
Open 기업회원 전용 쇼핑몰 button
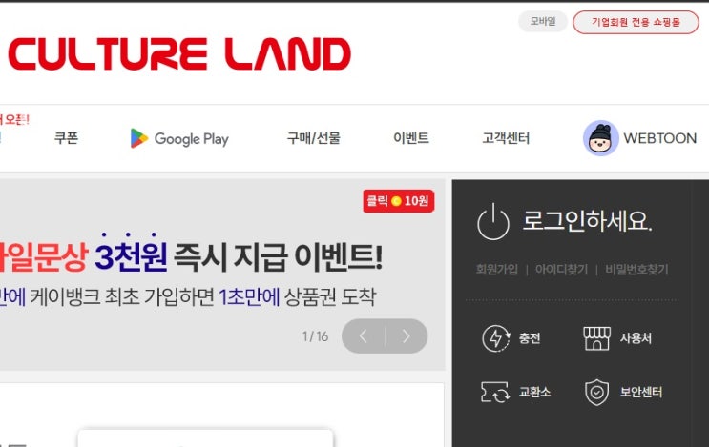click(636, 22)
